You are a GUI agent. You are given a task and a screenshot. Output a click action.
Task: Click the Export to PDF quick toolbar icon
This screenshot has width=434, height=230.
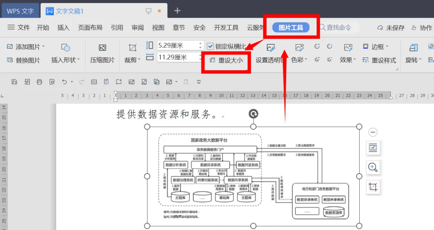(x=27, y=82)
